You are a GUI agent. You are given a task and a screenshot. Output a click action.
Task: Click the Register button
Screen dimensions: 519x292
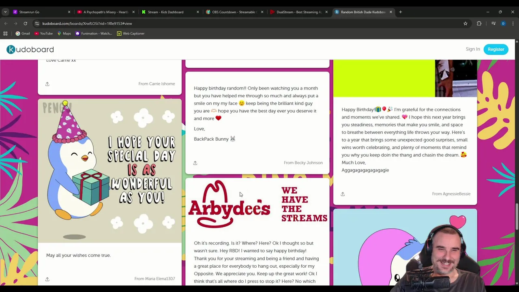point(496,49)
